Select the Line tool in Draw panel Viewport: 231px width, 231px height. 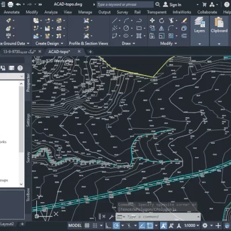114,20
